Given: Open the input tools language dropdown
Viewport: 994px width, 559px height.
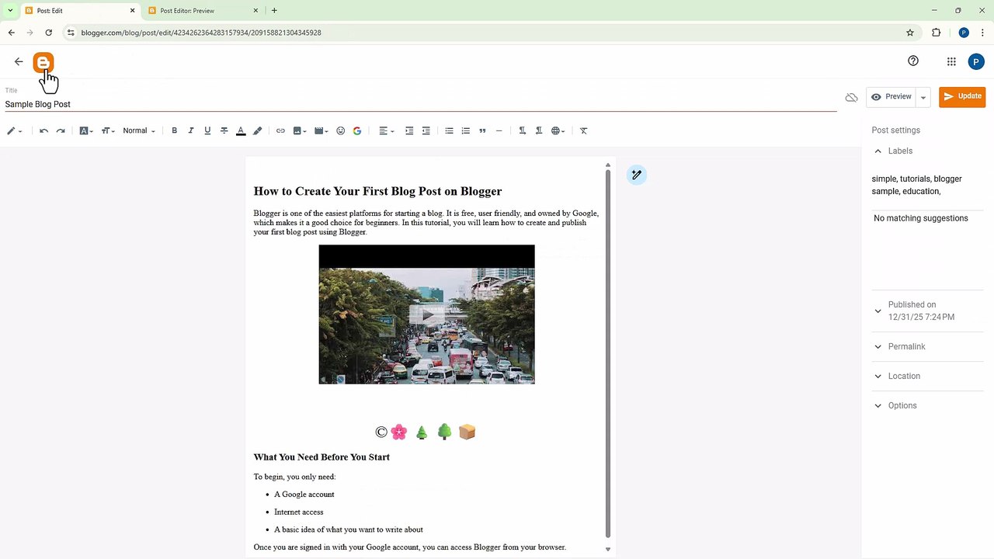Looking at the screenshot, I should click(x=558, y=130).
